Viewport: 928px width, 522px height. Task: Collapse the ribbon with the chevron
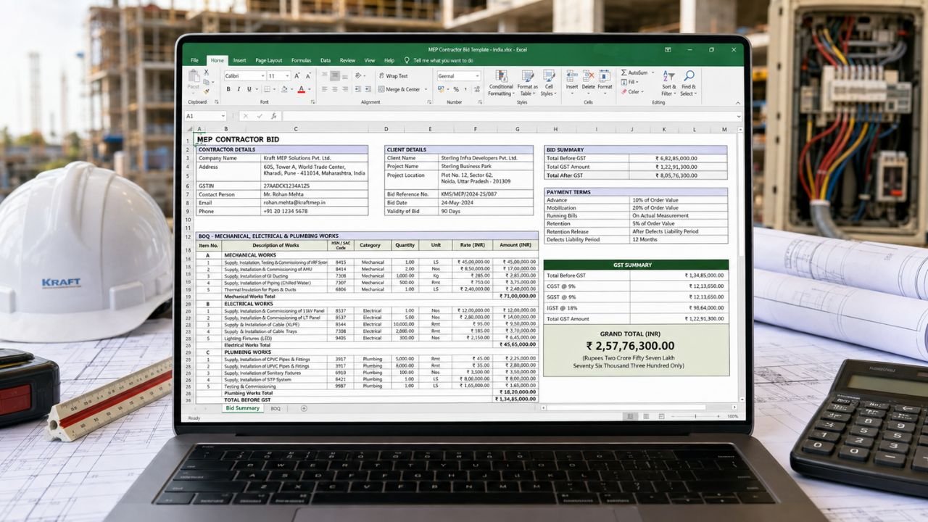tap(738, 103)
